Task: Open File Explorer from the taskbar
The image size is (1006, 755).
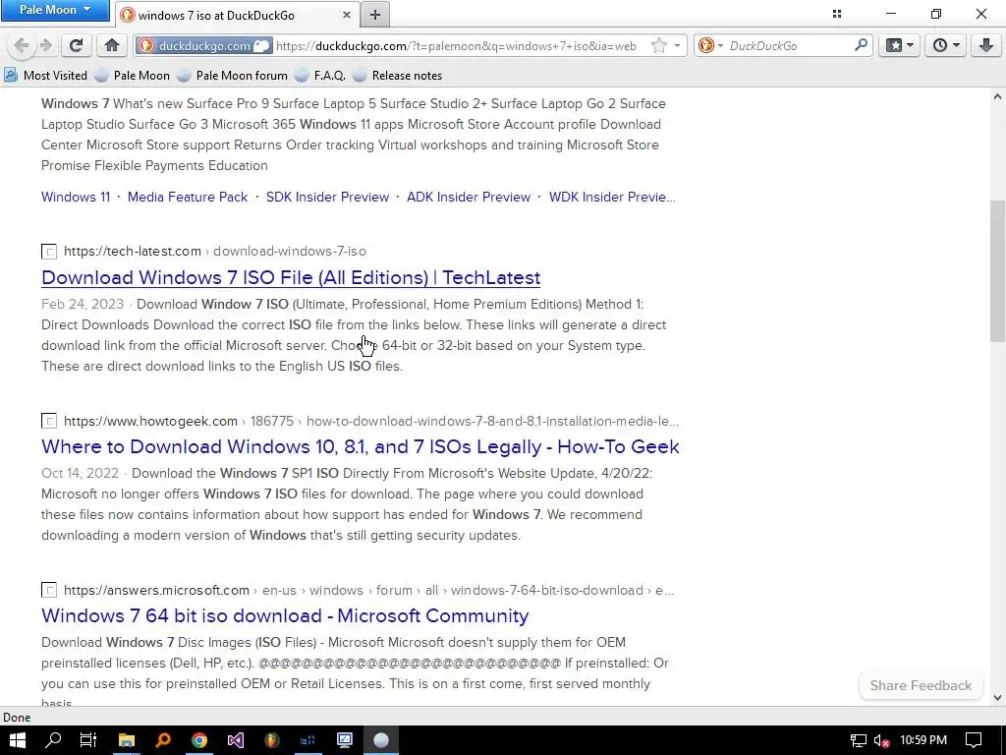Action: 127,740
